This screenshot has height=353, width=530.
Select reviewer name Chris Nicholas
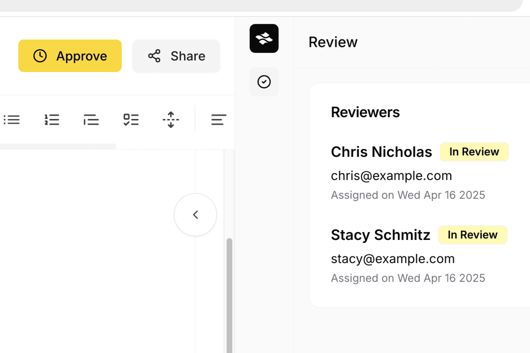pyautogui.click(x=381, y=152)
